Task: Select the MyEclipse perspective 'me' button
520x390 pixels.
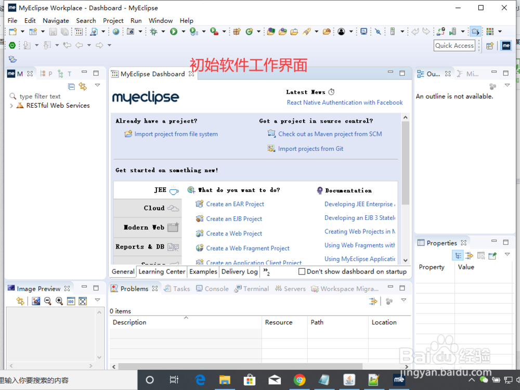Action: (x=506, y=45)
